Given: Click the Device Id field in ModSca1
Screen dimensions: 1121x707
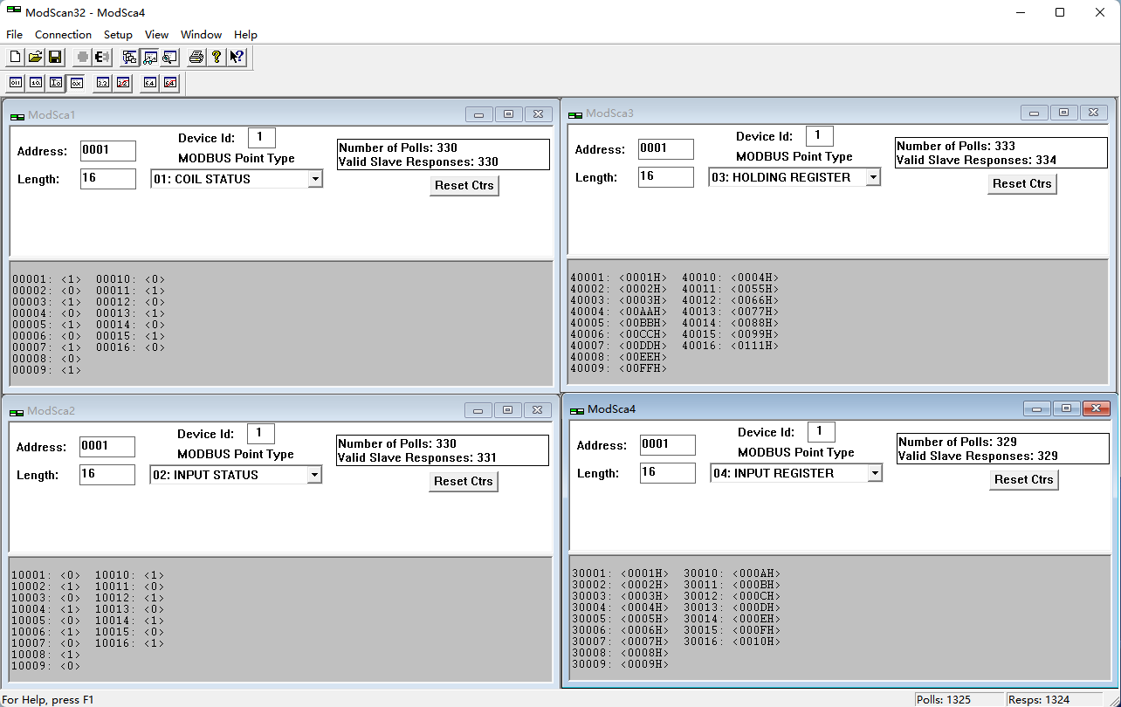Looking at the screenshot, I should [262, 137].
